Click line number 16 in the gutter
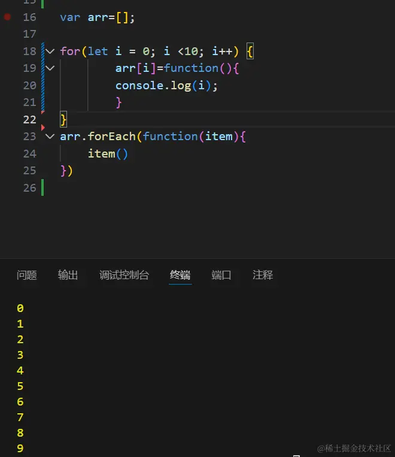This screenshot has width=395, height=457. (x=30, y=17)
